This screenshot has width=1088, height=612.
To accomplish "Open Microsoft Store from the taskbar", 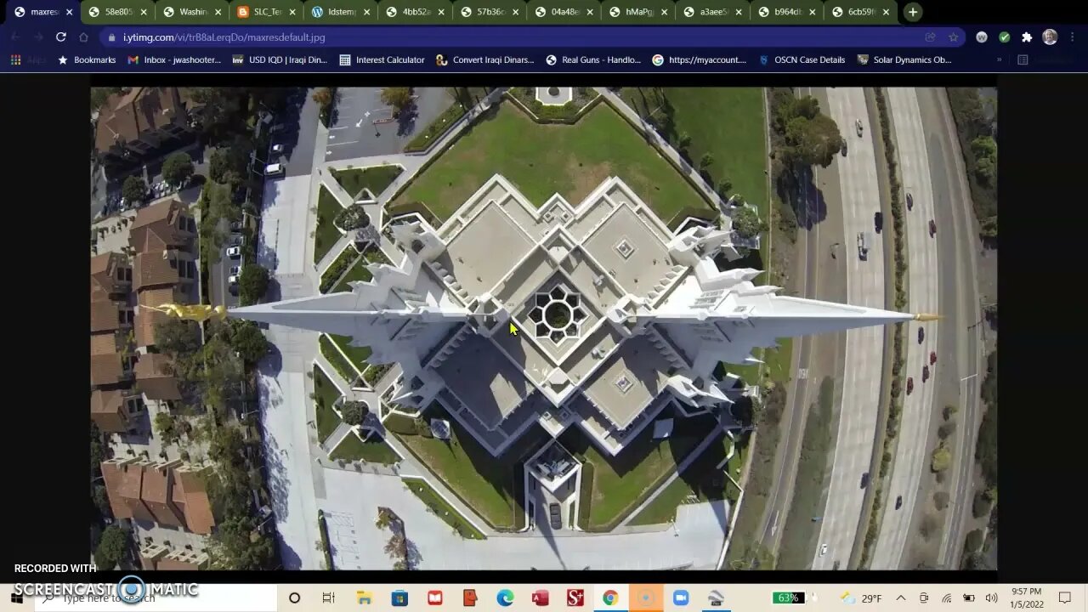I will (399, 598).
